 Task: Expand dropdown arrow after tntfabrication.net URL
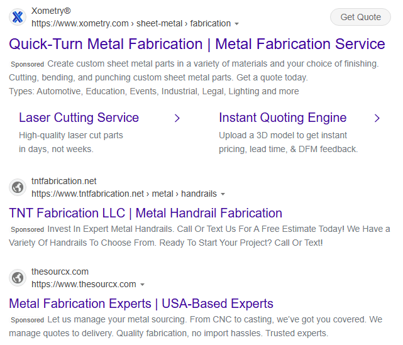pyautogui.click(x=223, y=194)
